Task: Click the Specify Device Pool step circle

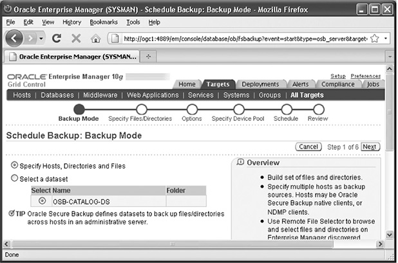Action: coord(238,109)
